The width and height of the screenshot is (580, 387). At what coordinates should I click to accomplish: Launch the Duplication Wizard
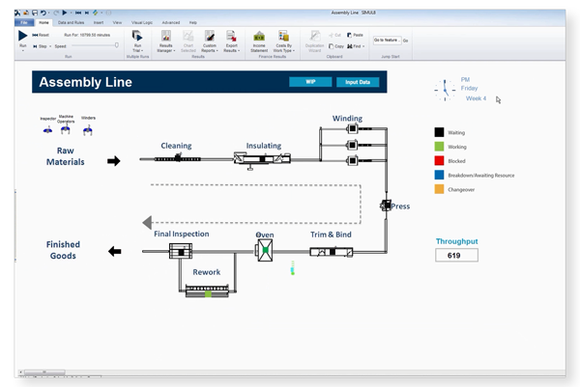315,41
